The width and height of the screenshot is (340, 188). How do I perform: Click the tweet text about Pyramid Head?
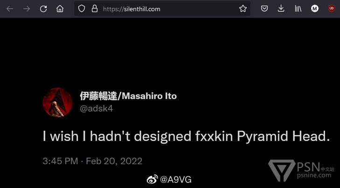coord(186,136)
